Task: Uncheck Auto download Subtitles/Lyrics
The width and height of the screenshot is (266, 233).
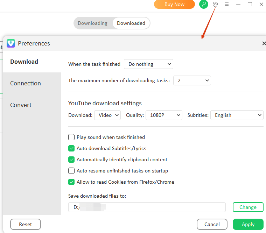Action: point(71,148)
